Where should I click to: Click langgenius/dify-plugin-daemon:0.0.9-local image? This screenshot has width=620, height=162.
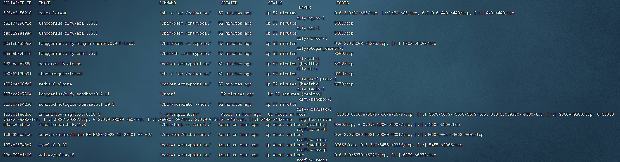coord(87,44)
